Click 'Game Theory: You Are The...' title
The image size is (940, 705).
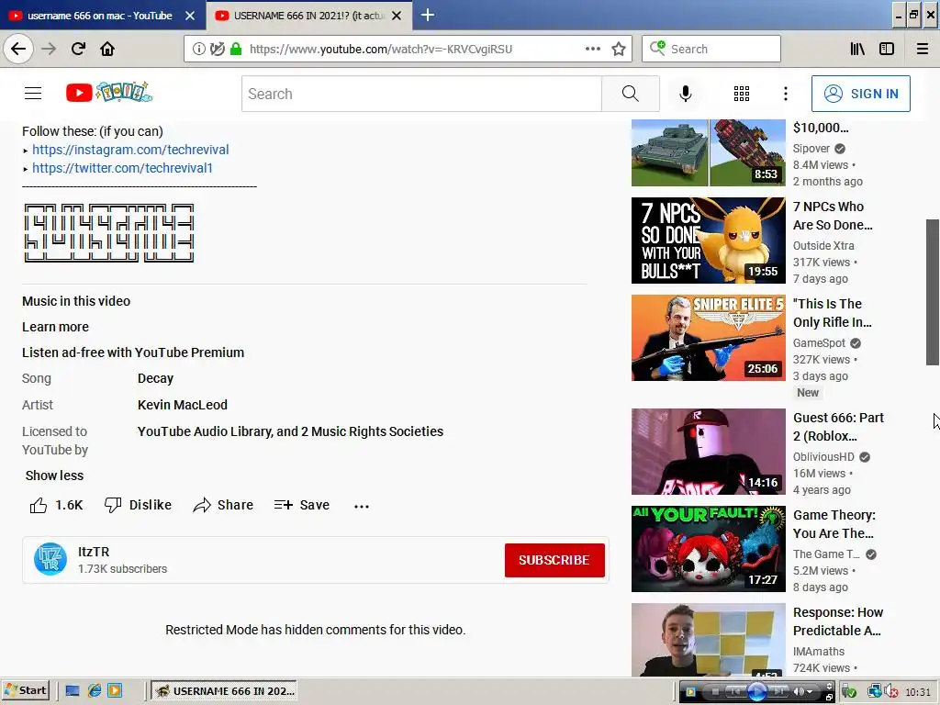[834, 524]
